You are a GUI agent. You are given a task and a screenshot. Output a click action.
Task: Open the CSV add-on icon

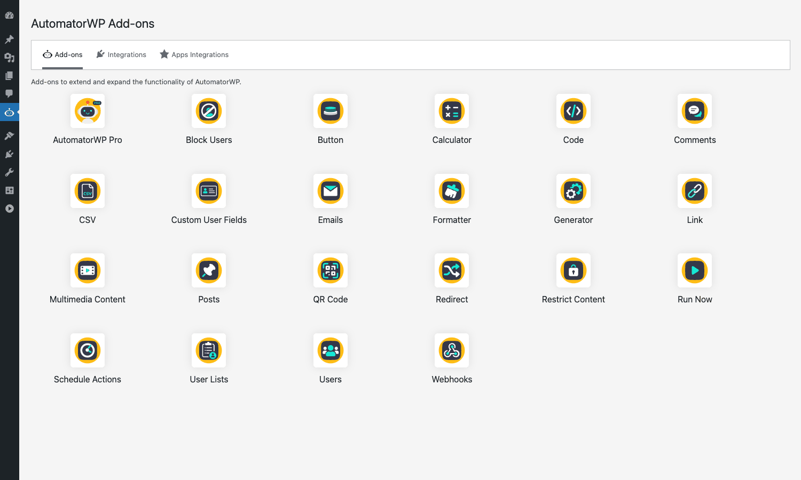88,191
